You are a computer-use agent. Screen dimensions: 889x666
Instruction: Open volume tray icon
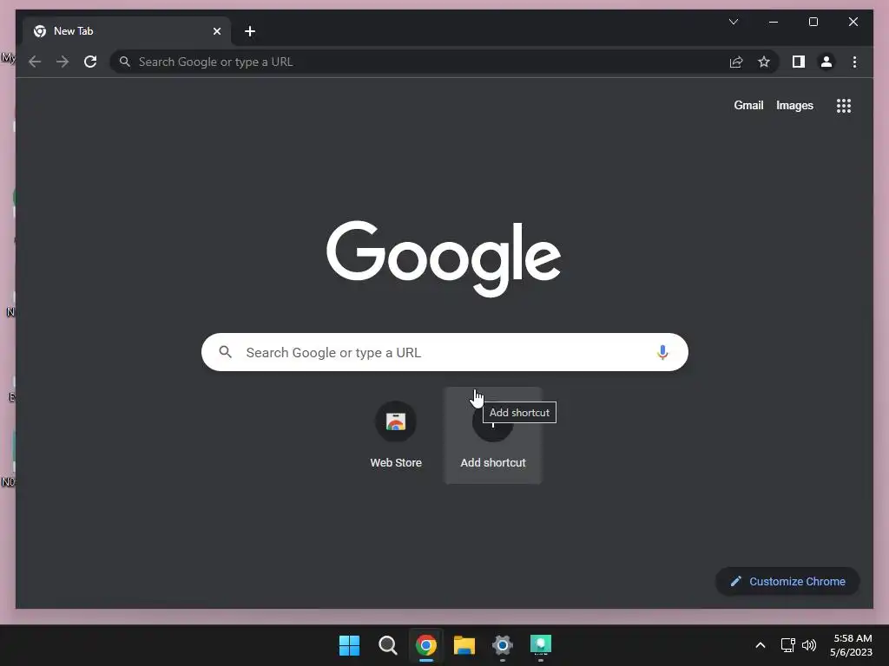809,645
